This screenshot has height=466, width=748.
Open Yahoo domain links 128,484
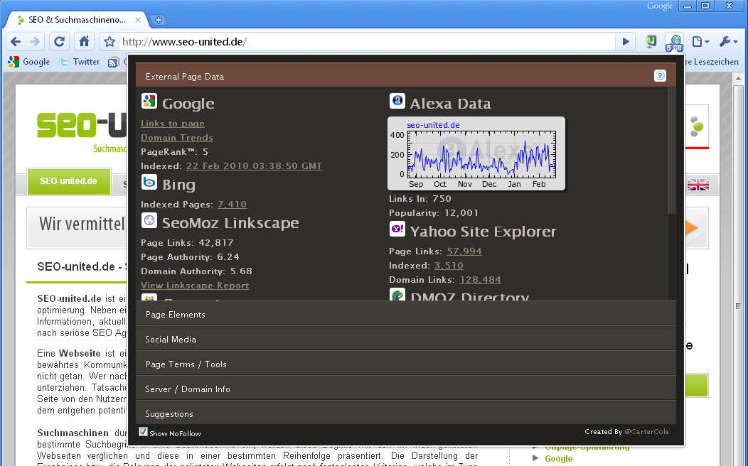click(x=481, y=280)
